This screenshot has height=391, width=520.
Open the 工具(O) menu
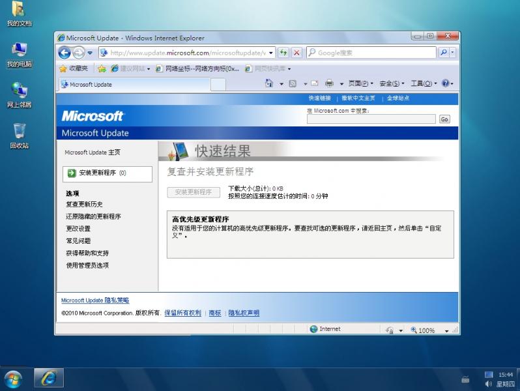point(424,83)
